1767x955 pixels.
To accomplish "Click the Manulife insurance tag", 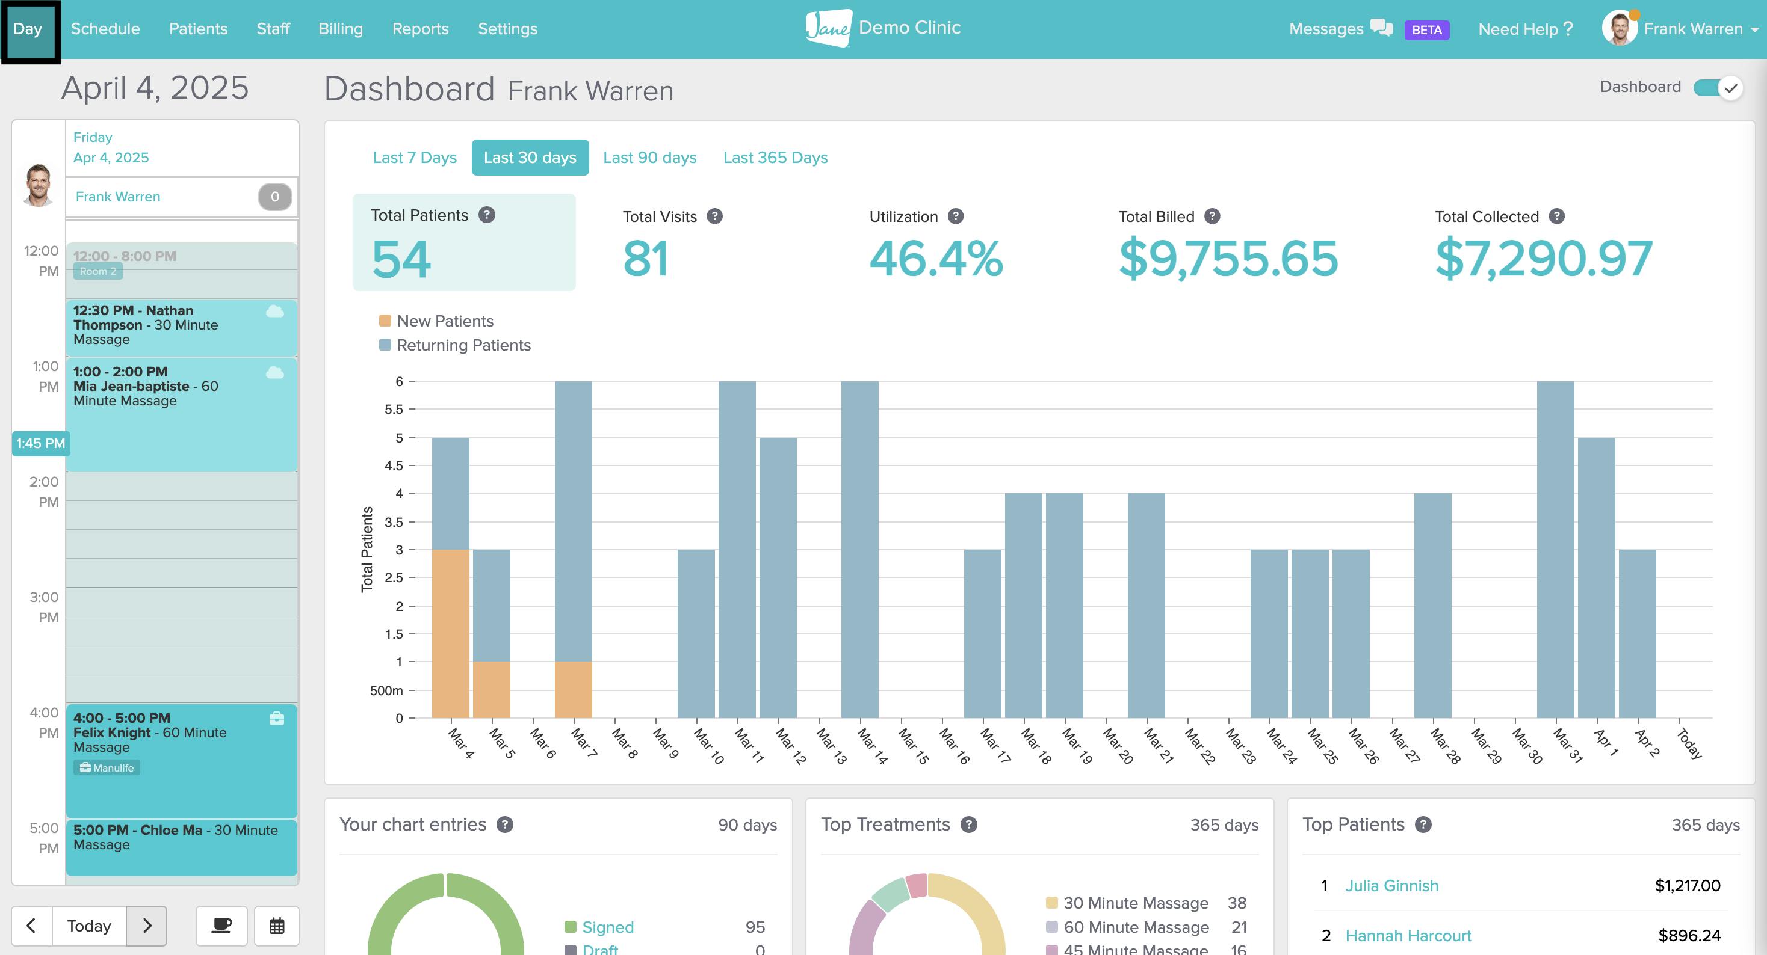I will point(107,768).
